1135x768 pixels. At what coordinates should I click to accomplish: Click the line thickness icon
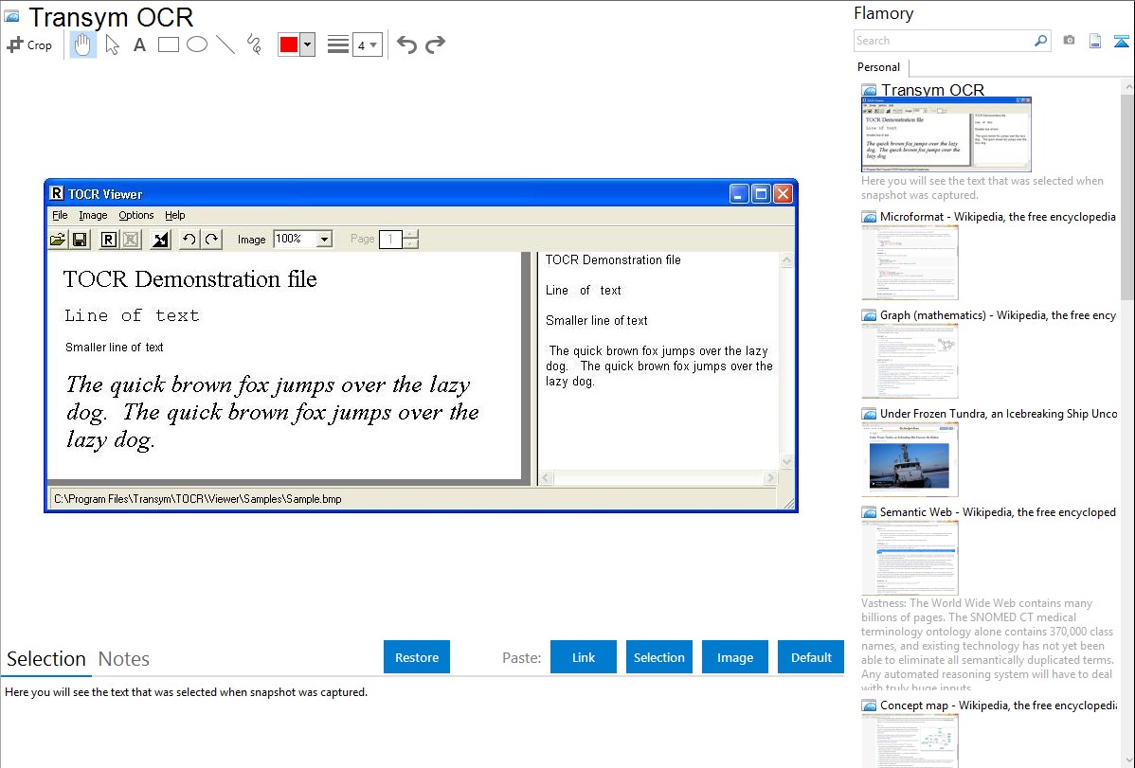click(338, 45)
